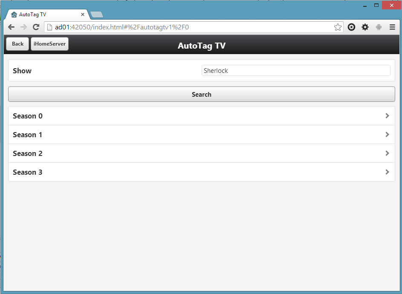The height and width of the screenshot is (294, 402).
Task: Expand the Season 1 chevron
Action: coord(387,135)
